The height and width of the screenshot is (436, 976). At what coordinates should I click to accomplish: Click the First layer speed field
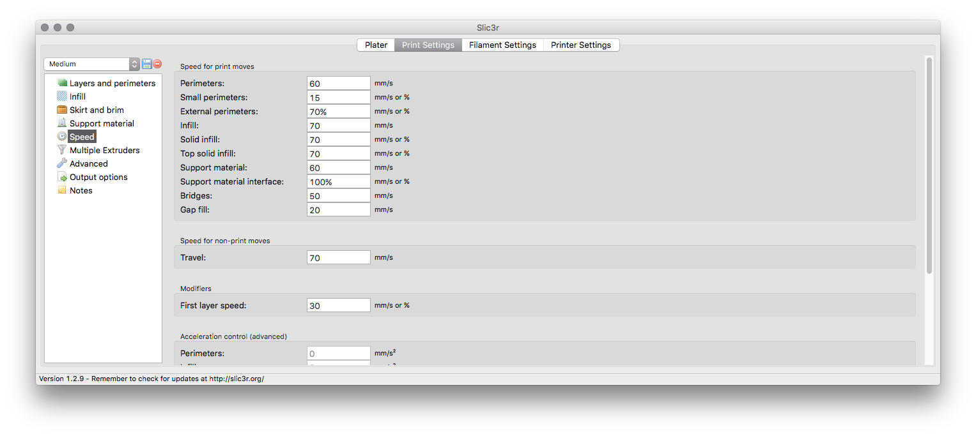[x=338, y=304]
